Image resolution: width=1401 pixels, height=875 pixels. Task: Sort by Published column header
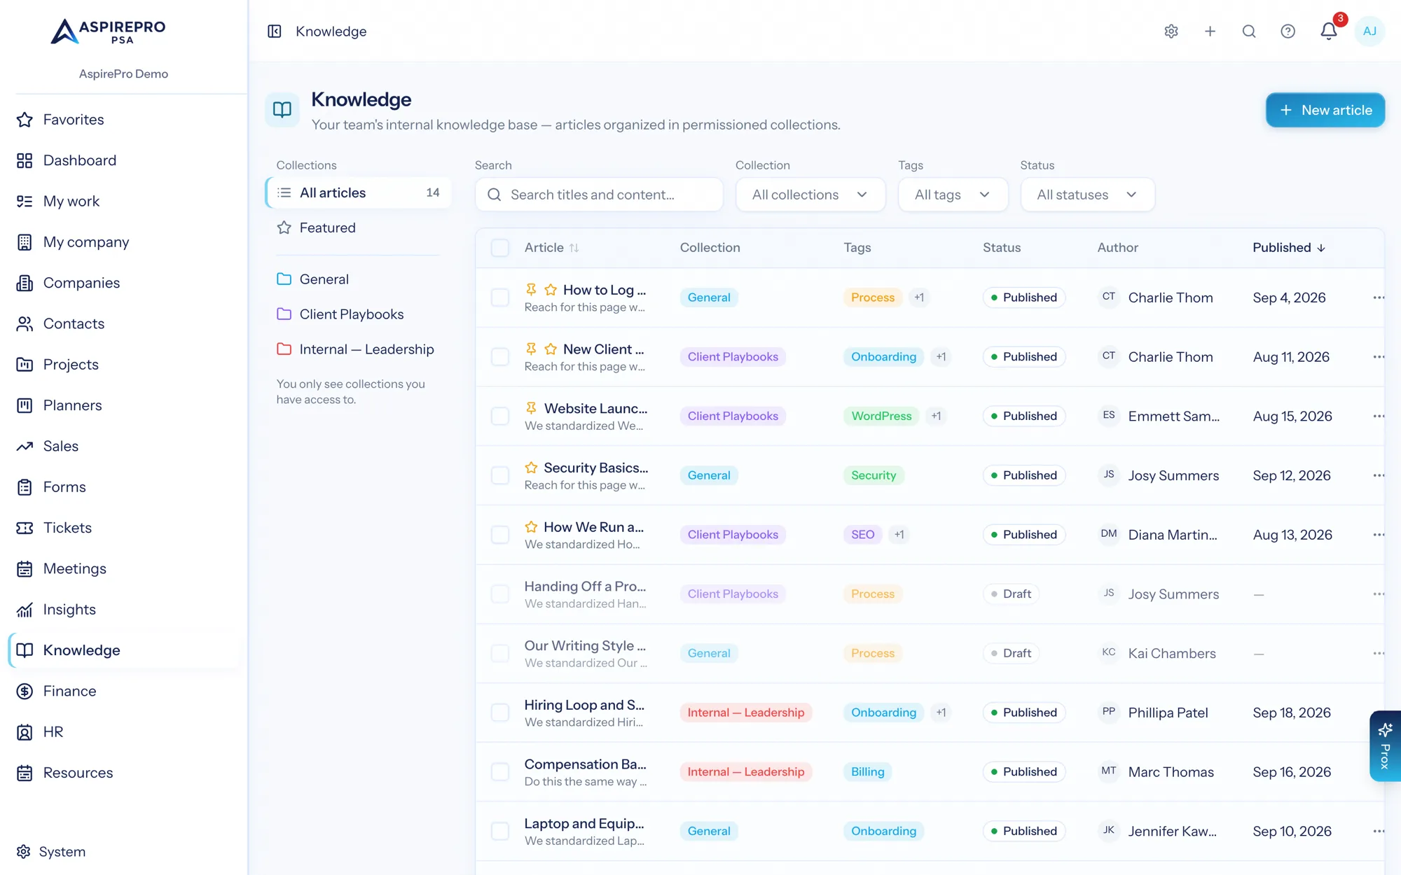[1289, 248]
